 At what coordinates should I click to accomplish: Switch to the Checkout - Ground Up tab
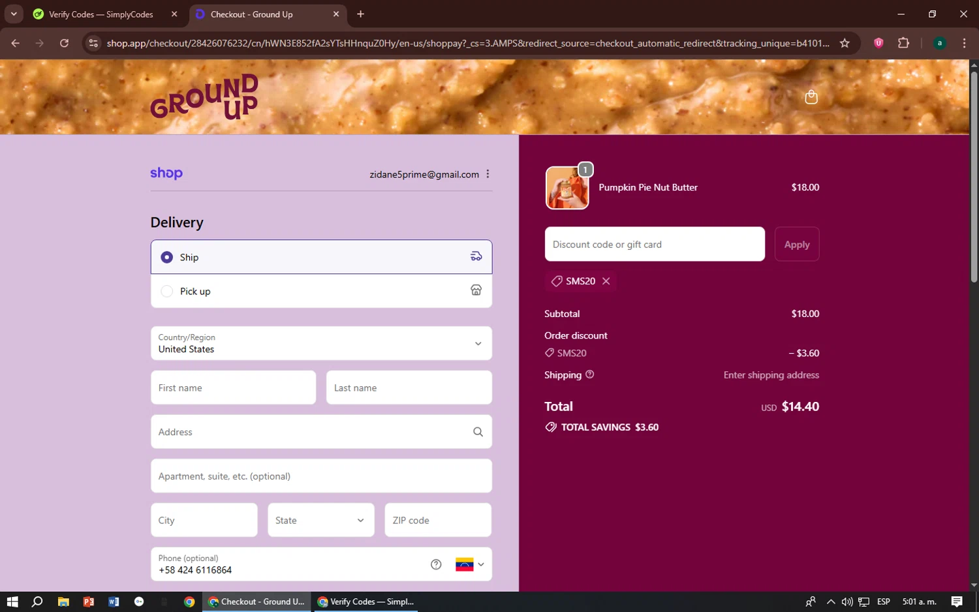pos(268,14)
